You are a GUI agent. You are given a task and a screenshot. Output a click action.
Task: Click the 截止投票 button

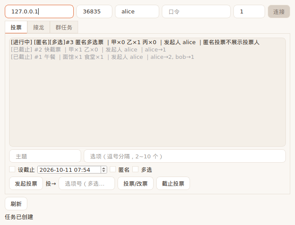(173, 183)
